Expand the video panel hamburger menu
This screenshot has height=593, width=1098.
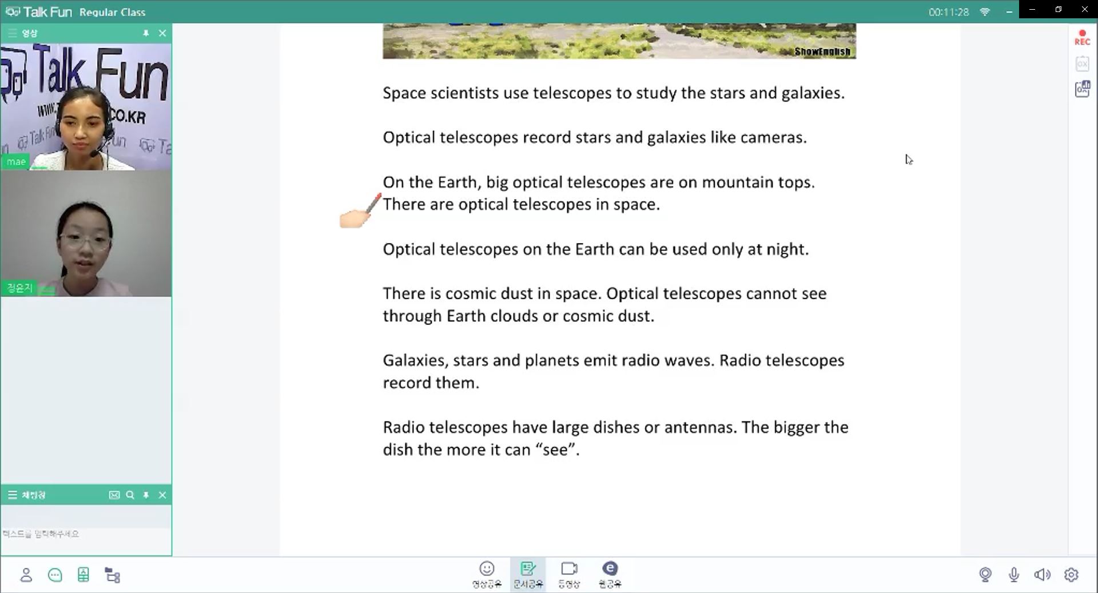12,33
